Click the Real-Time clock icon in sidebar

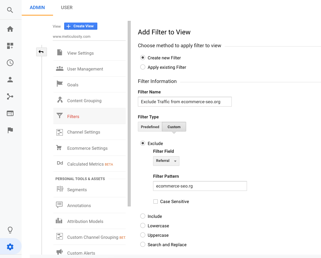[10, 63]
